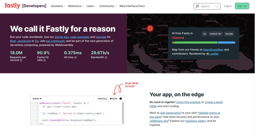Click We call it Fastly heading
The image size is (255, 137).
pyautogui.click(x=63, y=29)
